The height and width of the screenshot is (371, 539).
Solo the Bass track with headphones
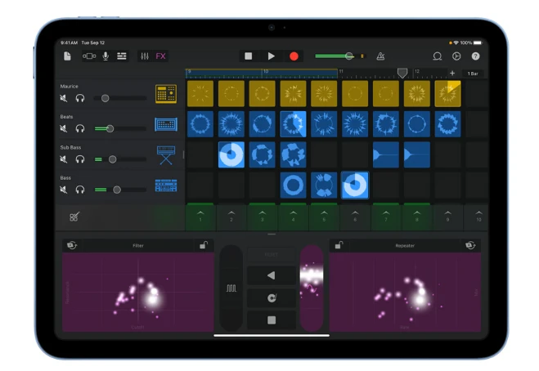80,190
